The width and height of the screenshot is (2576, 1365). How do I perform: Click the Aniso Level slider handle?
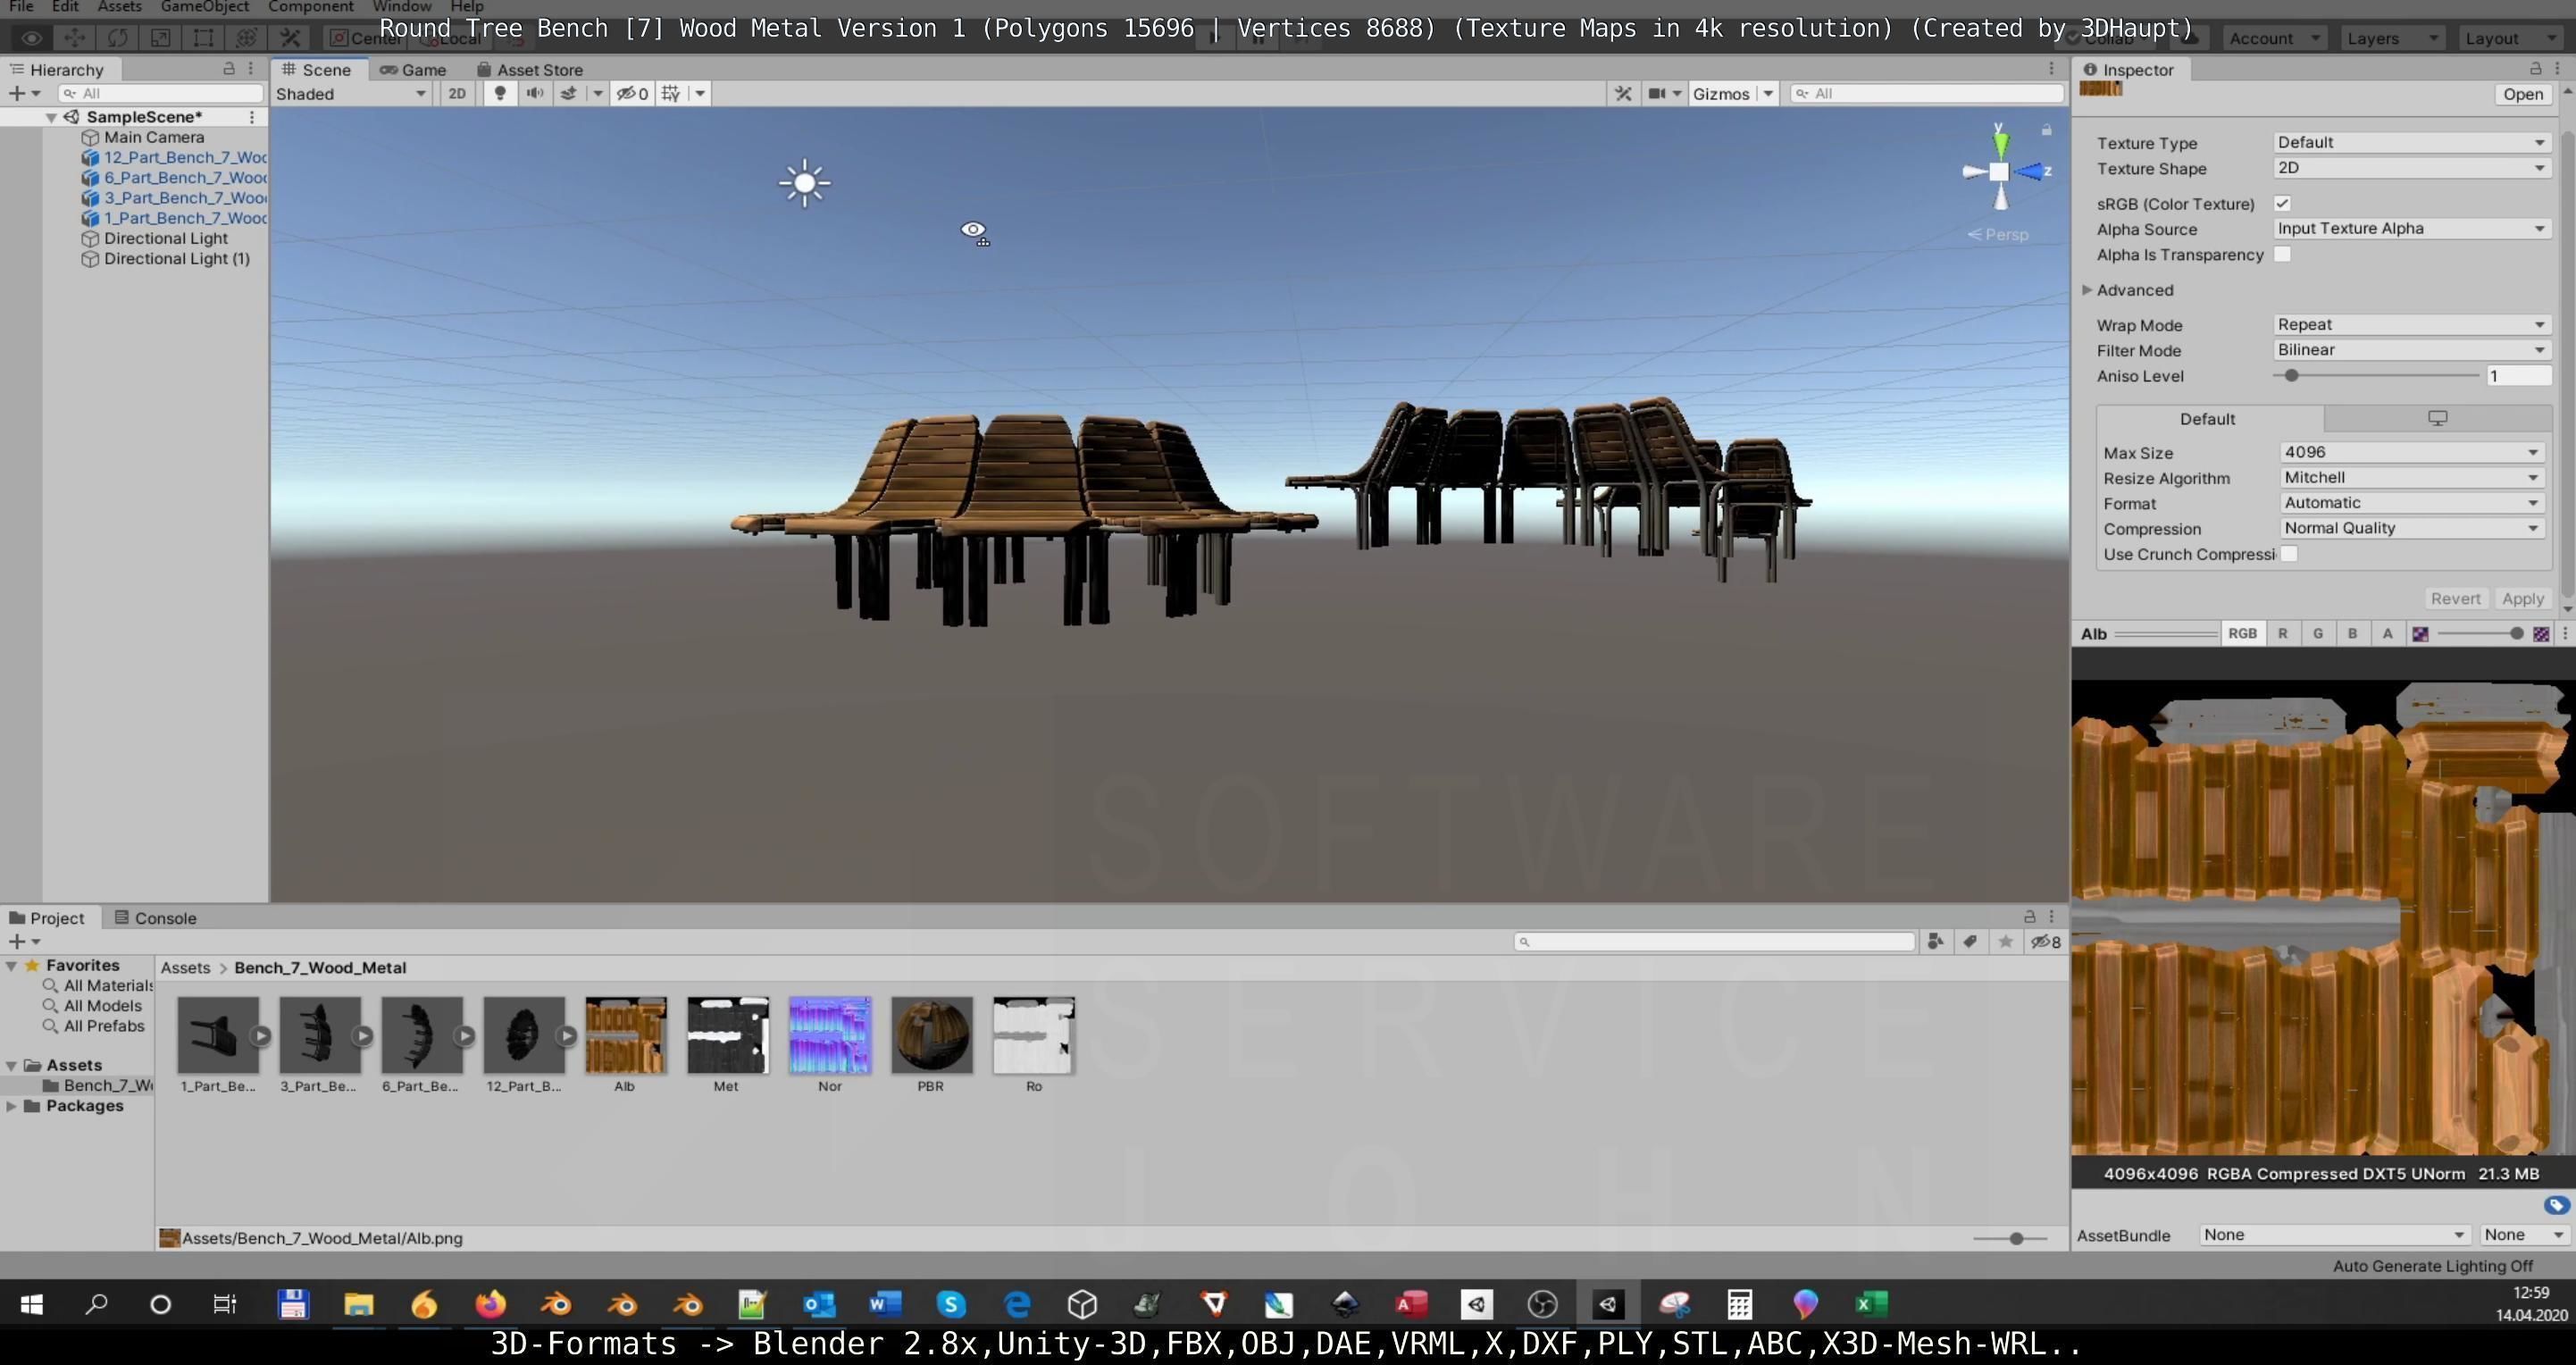click(x=2291, y=375)
